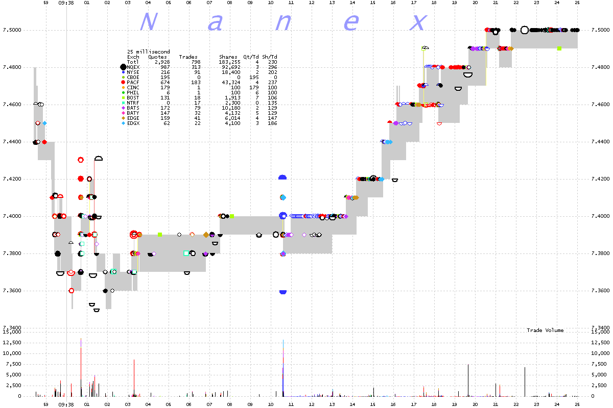Click the teal NTRF legend square
The image size is (613, 408).
123,103
